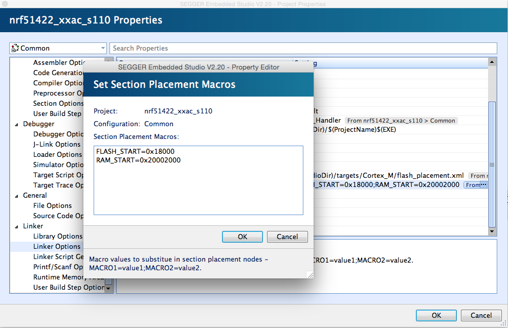Click the properties list vertical scrollbar thumb

pyautogui.click(x=492, y=165)
